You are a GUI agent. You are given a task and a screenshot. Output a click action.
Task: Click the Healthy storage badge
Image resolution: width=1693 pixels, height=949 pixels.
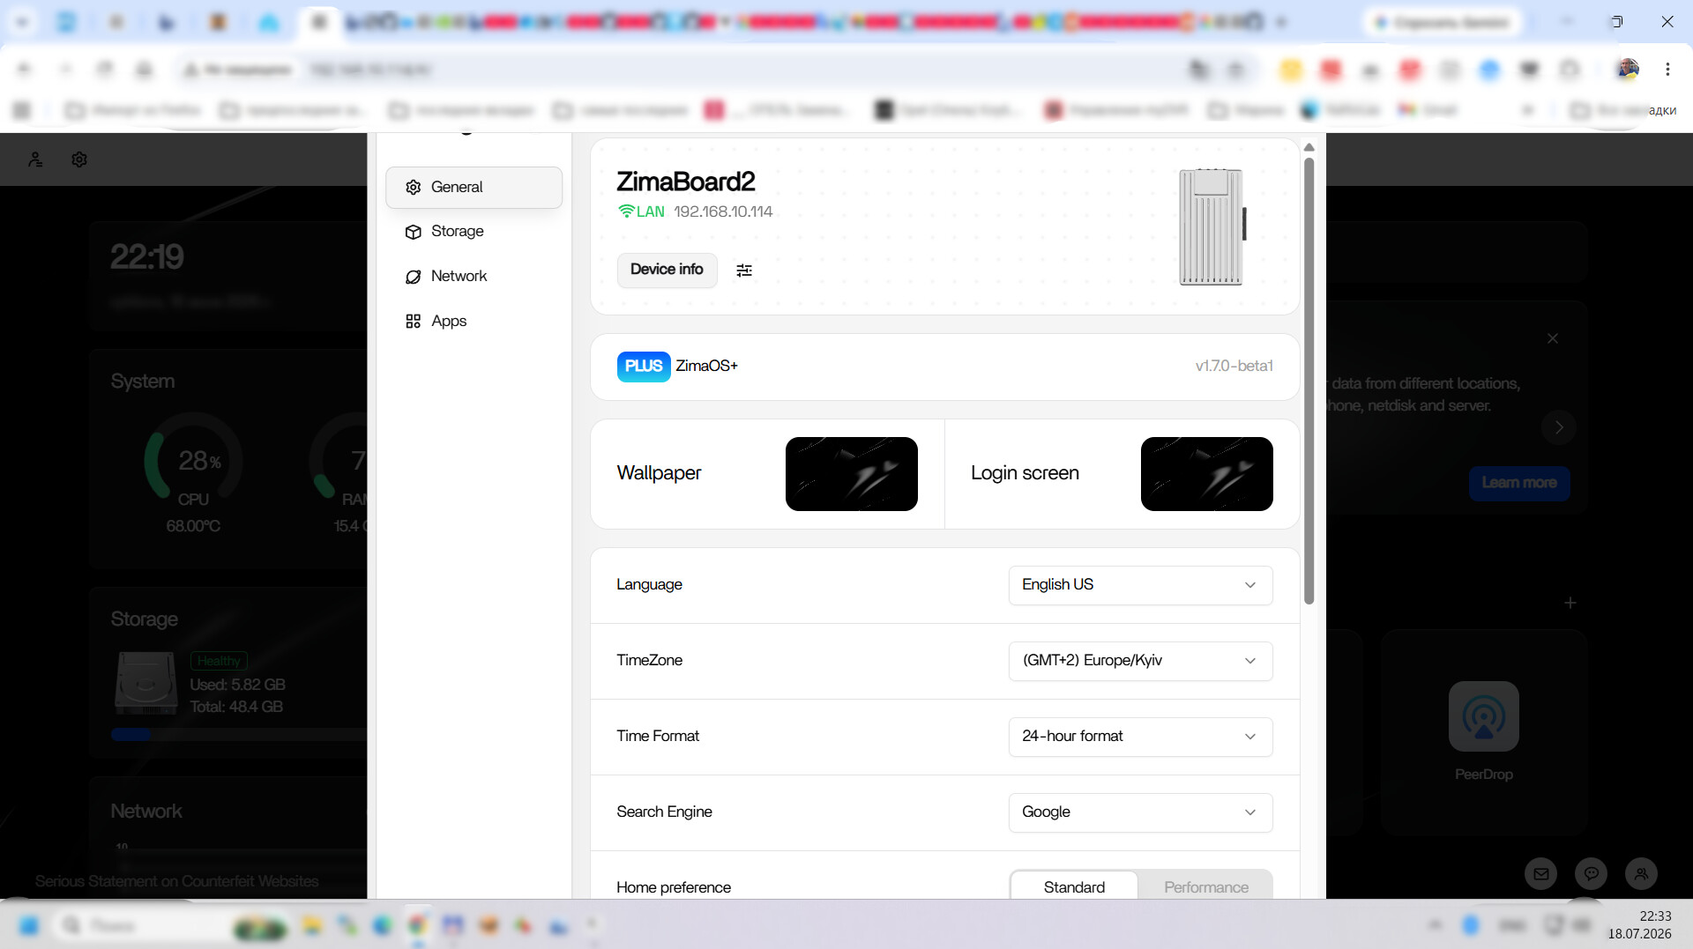point(219,661)
